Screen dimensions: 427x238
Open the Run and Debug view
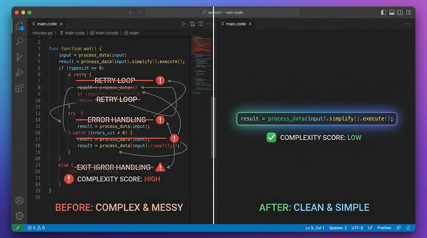20,73
